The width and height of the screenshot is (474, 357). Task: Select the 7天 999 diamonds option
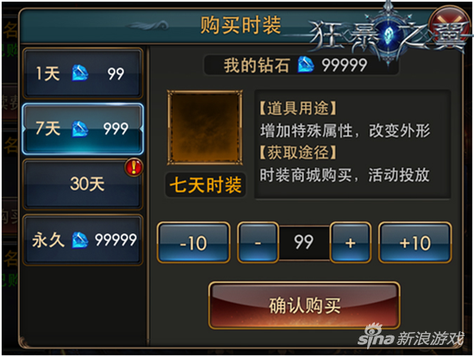[x=83, y=128]
